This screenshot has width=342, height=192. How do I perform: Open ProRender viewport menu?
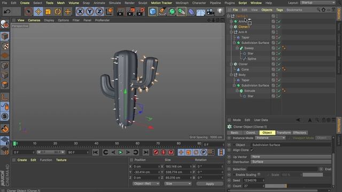[x=102, y=20]
